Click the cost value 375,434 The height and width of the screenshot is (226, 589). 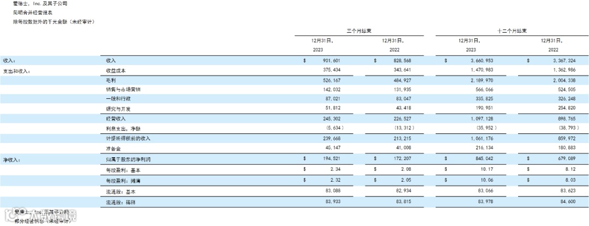332,70
